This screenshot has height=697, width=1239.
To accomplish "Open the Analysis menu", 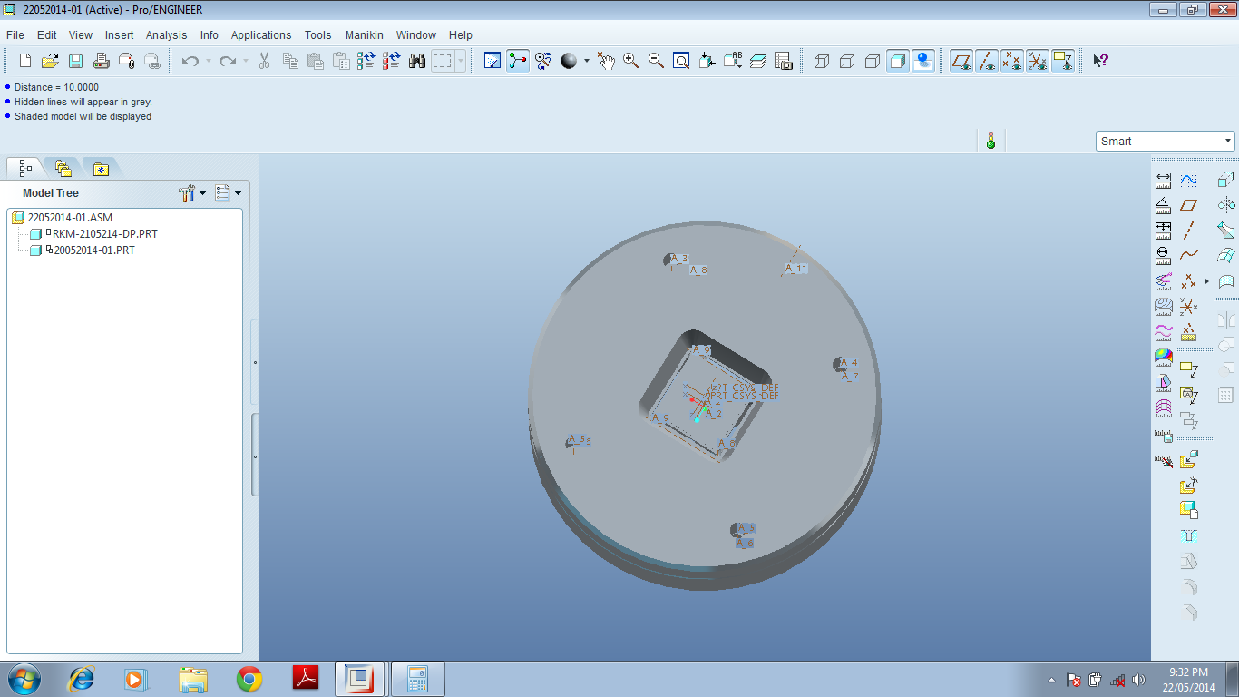I will click(x=167, y=34).
